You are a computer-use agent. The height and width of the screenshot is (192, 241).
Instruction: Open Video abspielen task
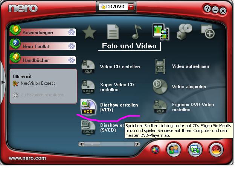point(189,87)
